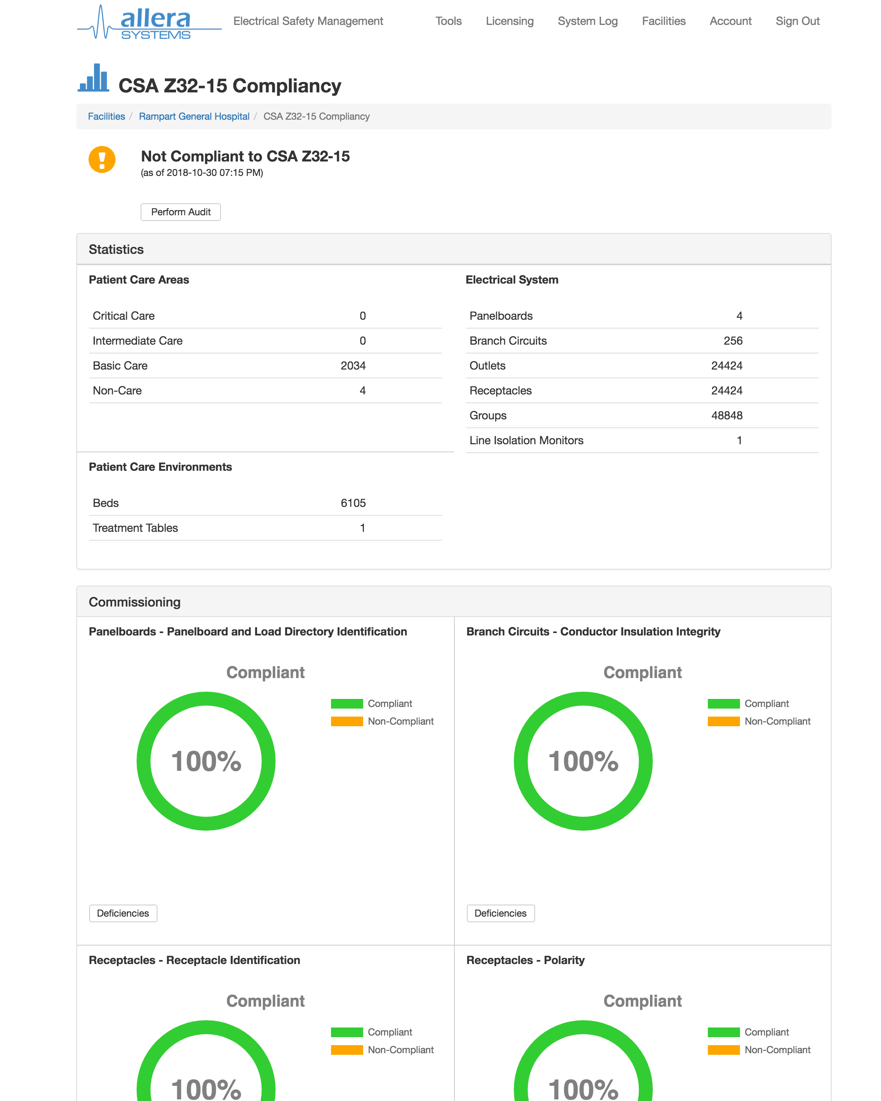Click the 'CSA Z32-15 Compliancy' breadcrumb text

point(317,116)
